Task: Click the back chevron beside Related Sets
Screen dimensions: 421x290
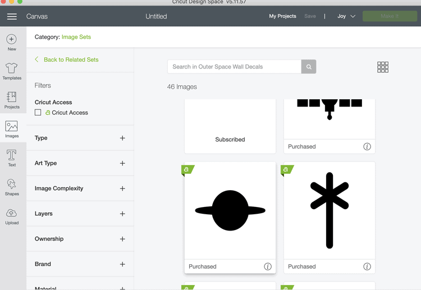Action: point(37,59)
